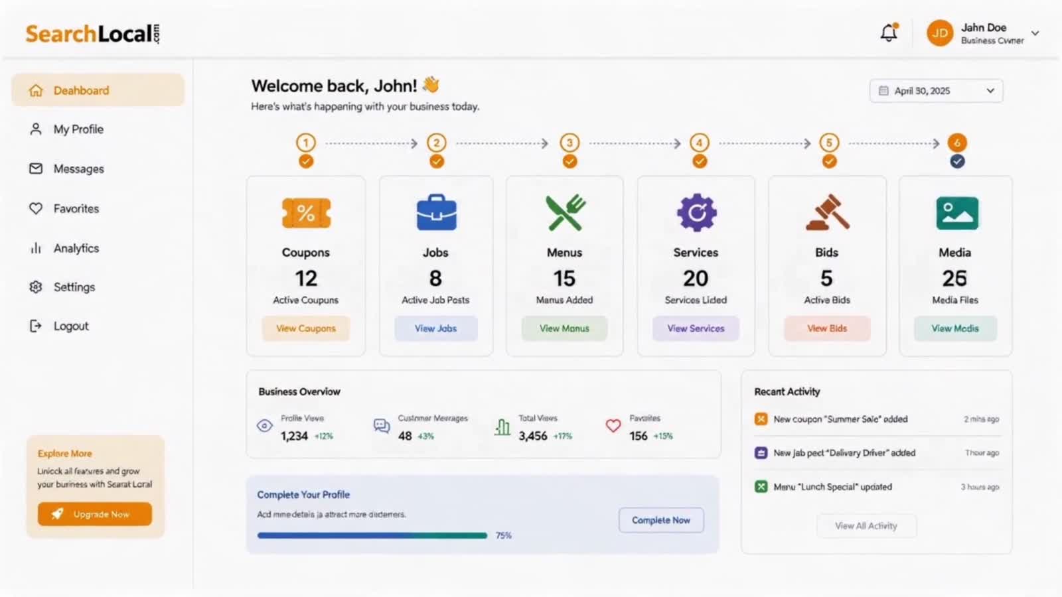This screenshot has height=597, width=1062.
Task: Click the Upgrade Now button
Action: (95, 514)
